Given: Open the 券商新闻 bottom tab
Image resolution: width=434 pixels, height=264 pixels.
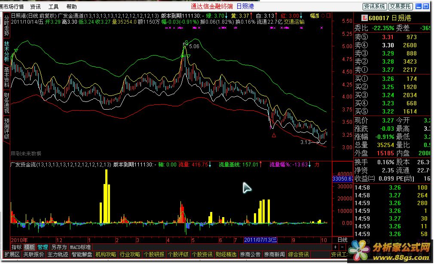Looking at the screenshot, I should point(274,254).
